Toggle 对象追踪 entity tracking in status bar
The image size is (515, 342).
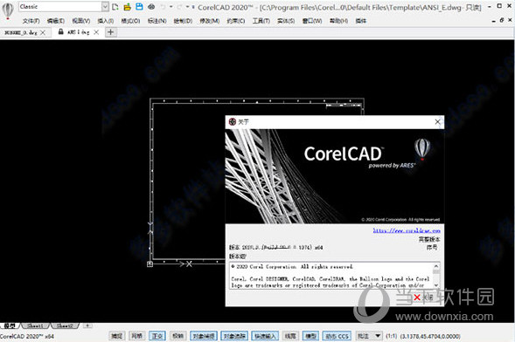coord(234,336)
